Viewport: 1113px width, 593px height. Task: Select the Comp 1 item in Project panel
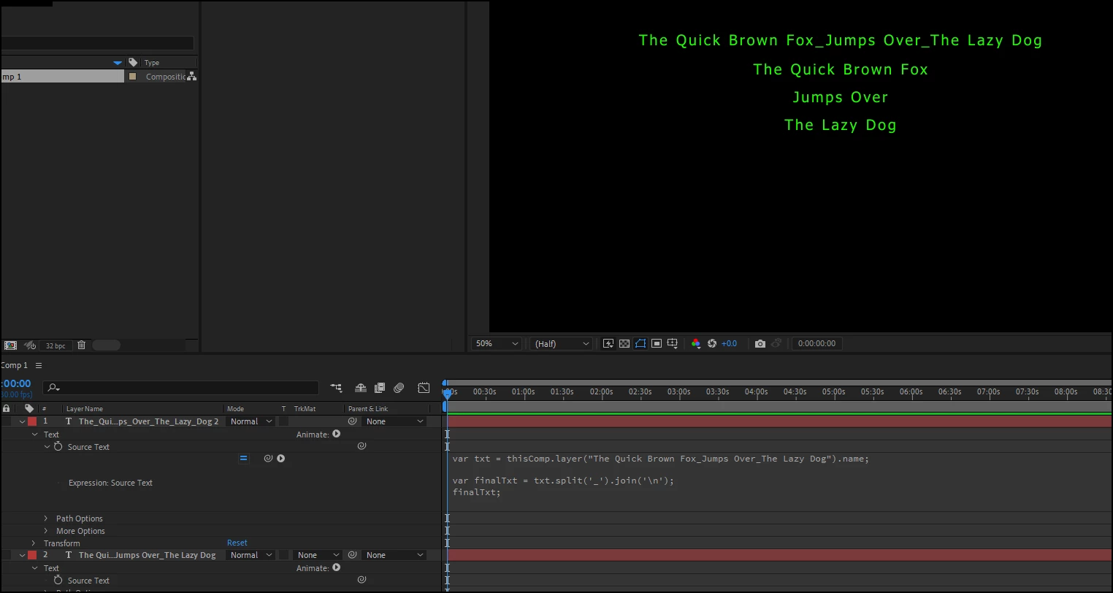pos(62,77)
